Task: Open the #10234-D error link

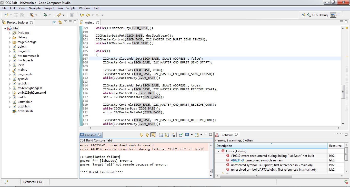Action: pyautogui.click(x=237, y=160)
